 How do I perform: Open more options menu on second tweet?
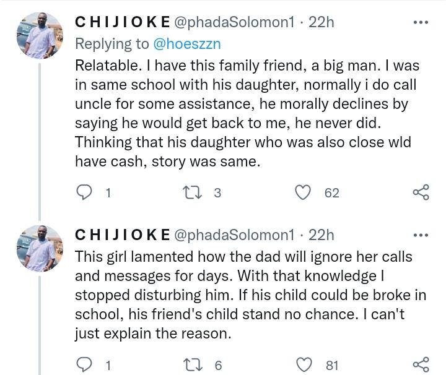421,235
